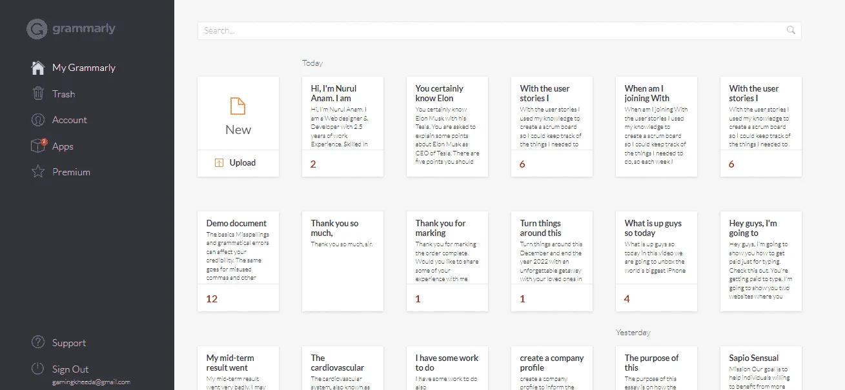Focus the Search input field

click(499, 30)
